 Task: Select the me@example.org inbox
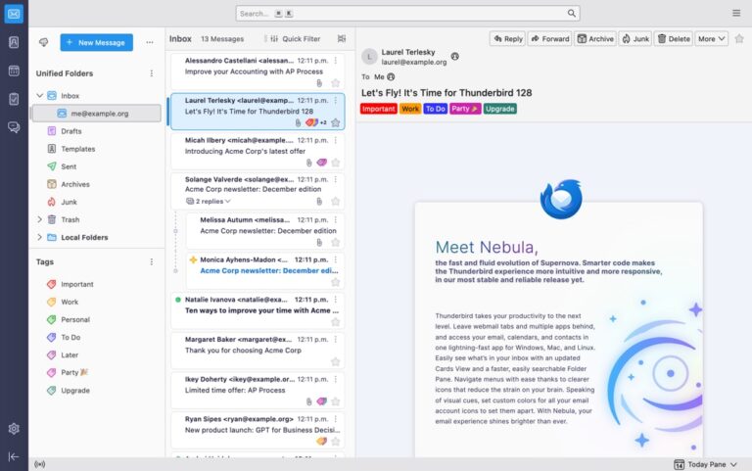pos(96,114)
